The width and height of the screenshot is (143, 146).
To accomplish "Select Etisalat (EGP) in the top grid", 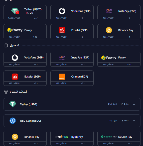I will point(72,32).
